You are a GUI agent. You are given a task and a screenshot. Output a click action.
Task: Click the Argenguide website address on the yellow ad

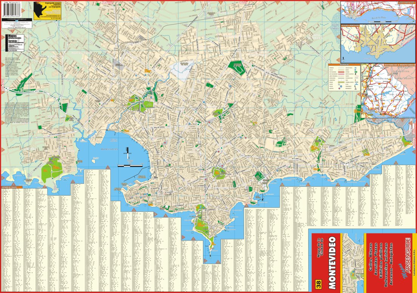coord(53,16)
